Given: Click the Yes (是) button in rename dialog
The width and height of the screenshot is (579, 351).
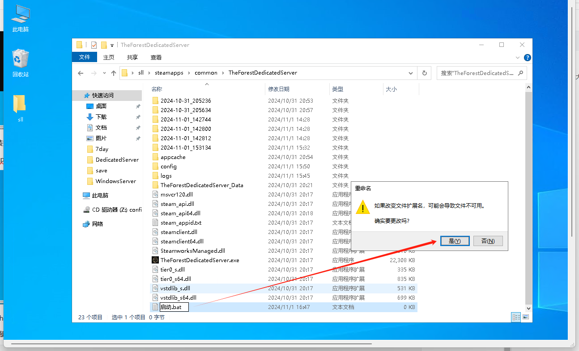Looking at the screenshot, I should [x=455, y=241].
